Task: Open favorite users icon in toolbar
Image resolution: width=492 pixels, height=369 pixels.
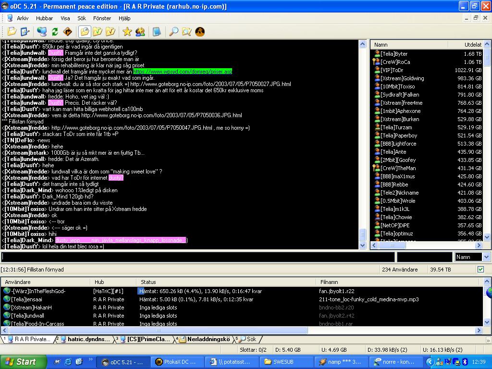Action: [140, 32]
